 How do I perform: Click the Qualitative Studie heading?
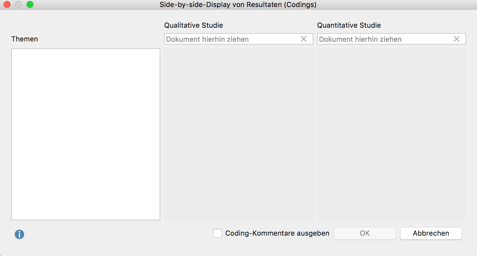(x=193, y=25)
